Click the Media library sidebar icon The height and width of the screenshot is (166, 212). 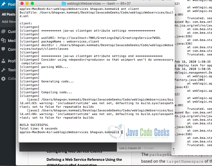[x=3, y=40]
